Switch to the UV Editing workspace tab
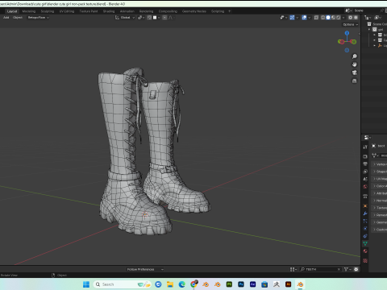The height and width of the screenshot is (290, 387). 67,11
